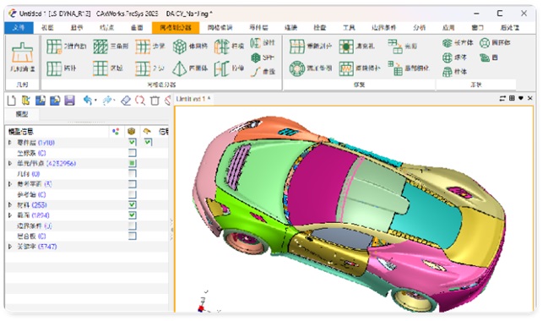Click the geometry cleanup broom icon

(x=22, y=52)
